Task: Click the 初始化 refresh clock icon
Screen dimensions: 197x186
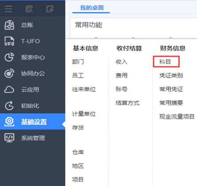Action: 9,106
